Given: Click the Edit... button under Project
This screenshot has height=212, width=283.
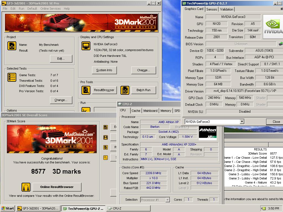Looking at the screenshot, I should pos(61,59).
